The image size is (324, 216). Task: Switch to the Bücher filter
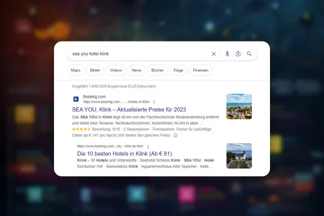tap(157, 70)
